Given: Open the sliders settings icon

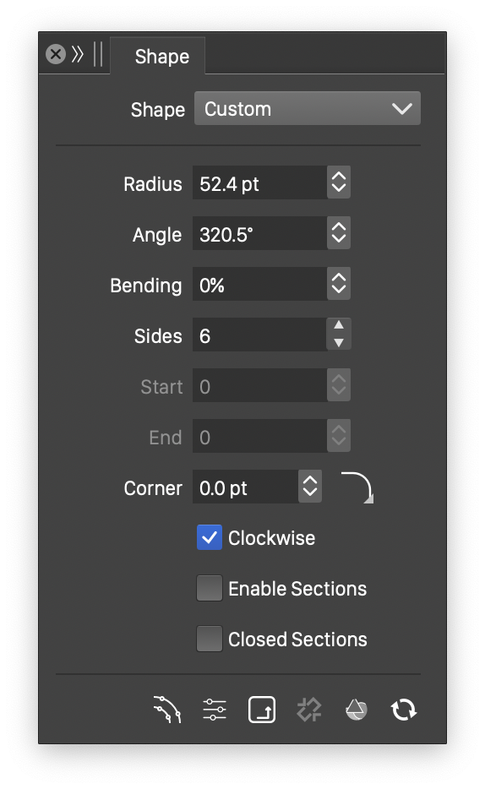Looking at the screenshot, I should [x=215, y=710].
